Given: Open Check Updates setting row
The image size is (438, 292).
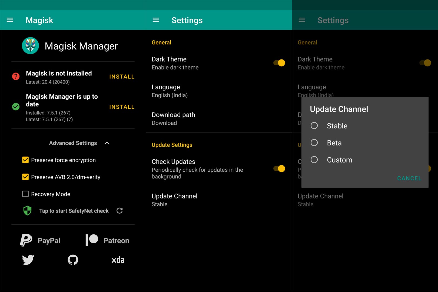Looking at the screenshot, I should click(219, 169).
